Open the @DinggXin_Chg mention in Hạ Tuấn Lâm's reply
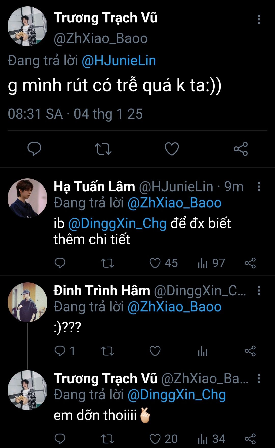Viewport: 275px width, 448px height. tap(117, 223)
